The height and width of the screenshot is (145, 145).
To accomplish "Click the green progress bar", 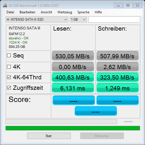I will 73,128.
